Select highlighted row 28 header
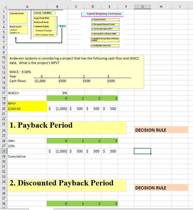Image resolution: width=193 pixels, height=210 pixels. click(4, 151)
